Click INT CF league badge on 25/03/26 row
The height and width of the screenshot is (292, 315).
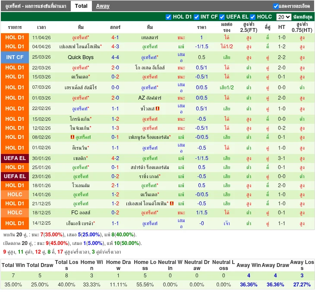(x=15, y=57)
